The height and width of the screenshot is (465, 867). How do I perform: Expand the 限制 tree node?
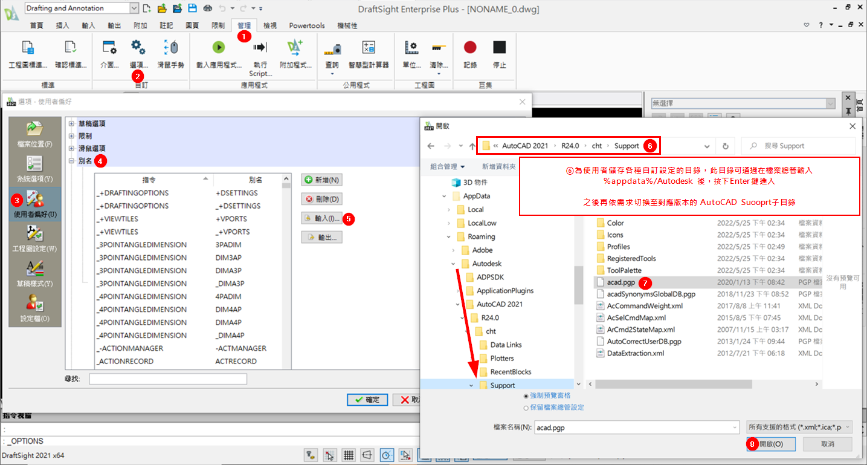click(71, 136)
